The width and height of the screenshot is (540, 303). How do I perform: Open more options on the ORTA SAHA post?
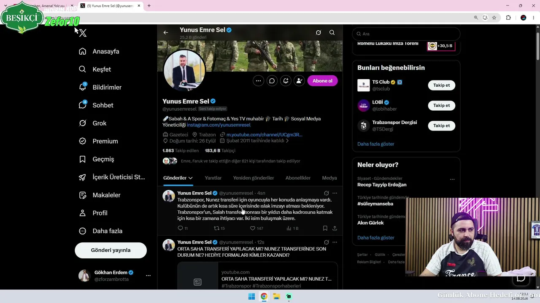coord(335,242)
